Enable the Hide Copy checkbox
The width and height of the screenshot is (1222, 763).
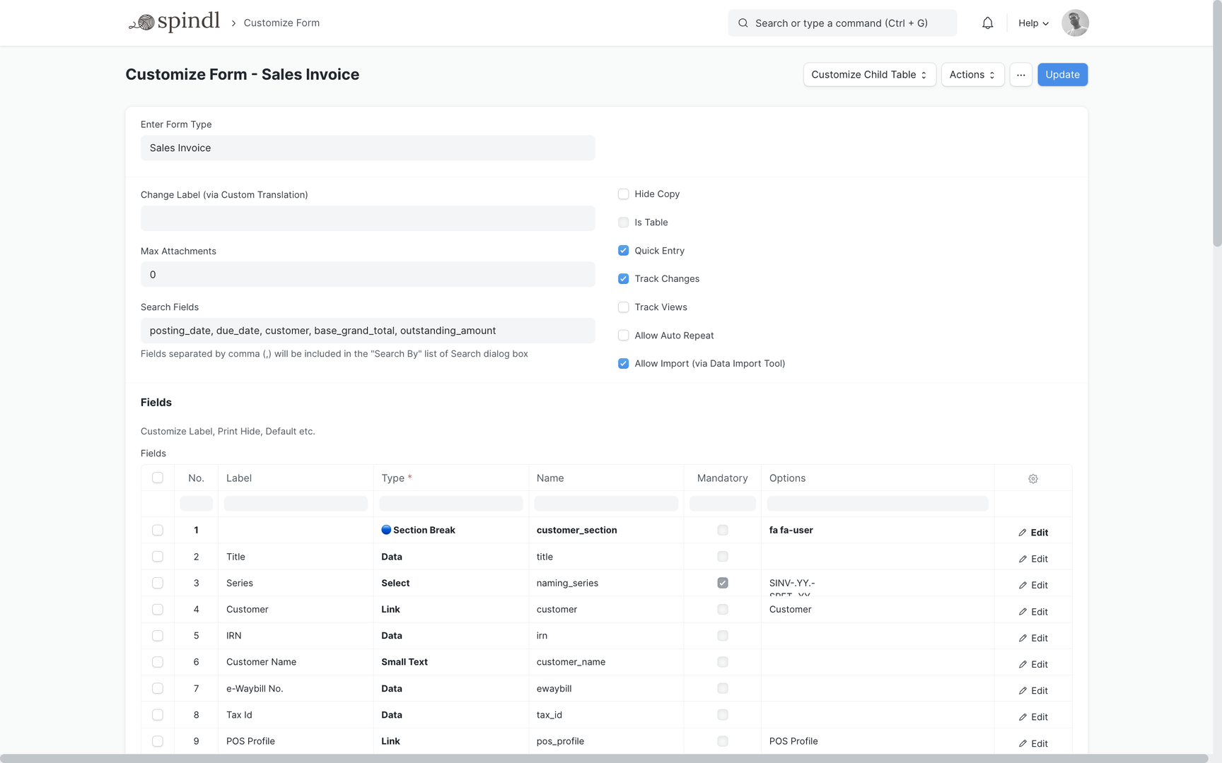pyautogui.click(x=623, y=194)
